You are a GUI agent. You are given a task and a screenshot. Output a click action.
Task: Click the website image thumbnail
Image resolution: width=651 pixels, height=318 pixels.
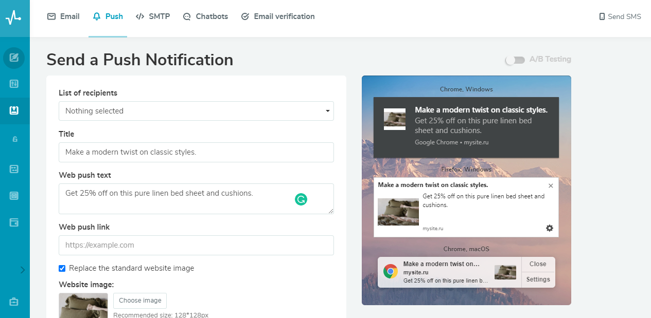pyautogui.click(x=83, y=306)
